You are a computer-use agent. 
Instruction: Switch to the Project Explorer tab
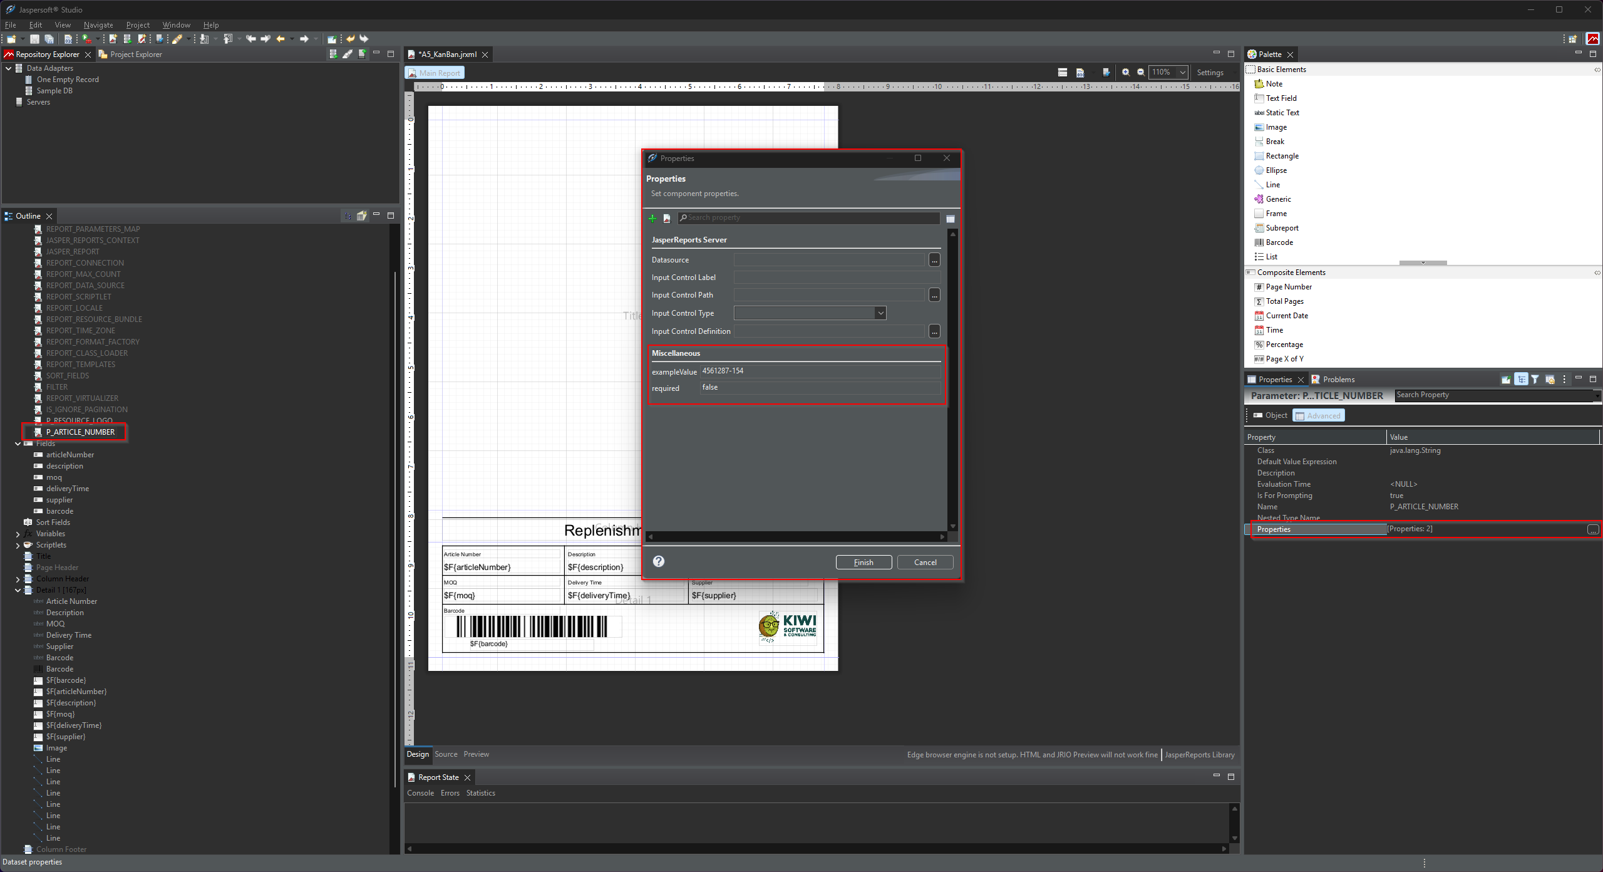130,54
